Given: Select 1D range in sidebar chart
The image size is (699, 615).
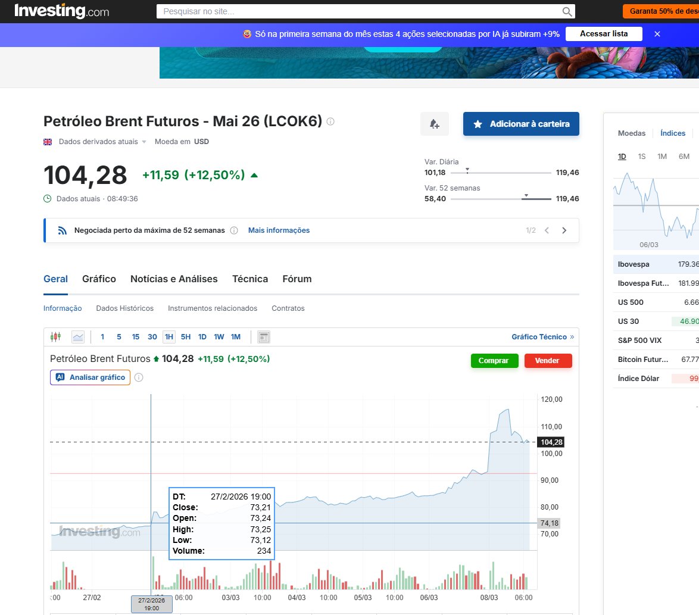Looking at the screenshot, I should [622, 157].
